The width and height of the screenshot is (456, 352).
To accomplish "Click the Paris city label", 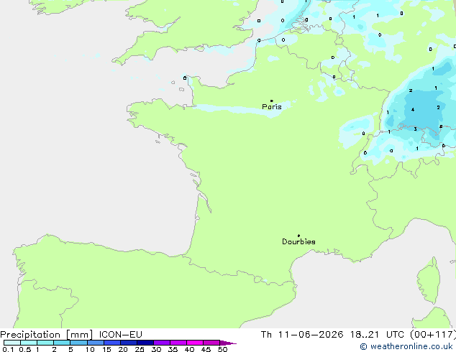I will point(272,106).
